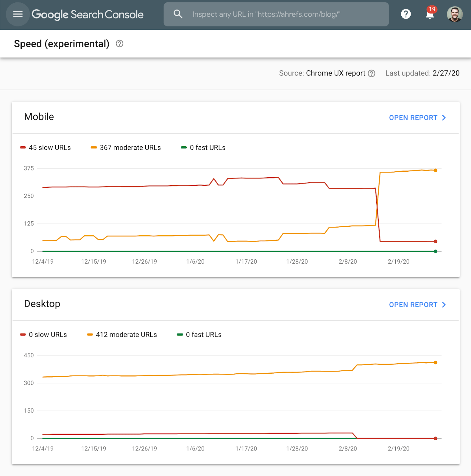Click the Chrome UX report source link
The height and width of the screenshot is (476, 471).
336,73
